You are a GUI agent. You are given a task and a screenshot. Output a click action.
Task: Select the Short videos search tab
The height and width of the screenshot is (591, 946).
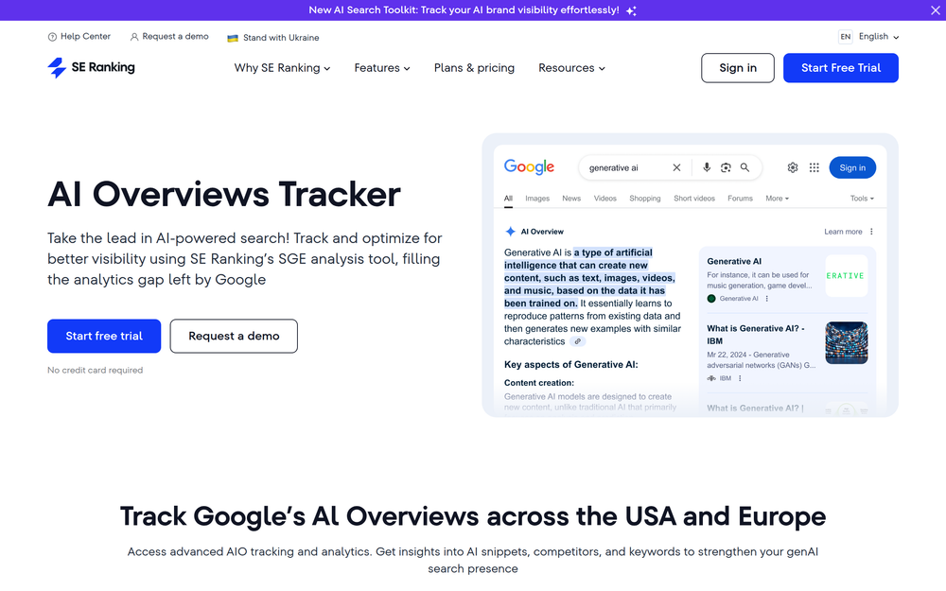[x=694, y=199]
